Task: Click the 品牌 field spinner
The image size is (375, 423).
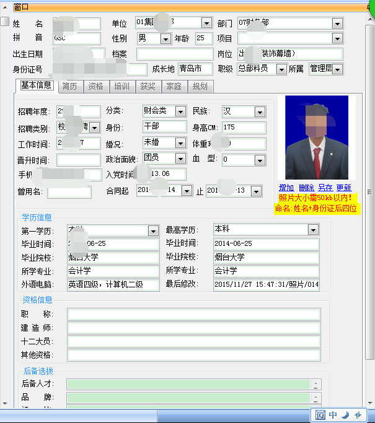Action: pos(315,398)
